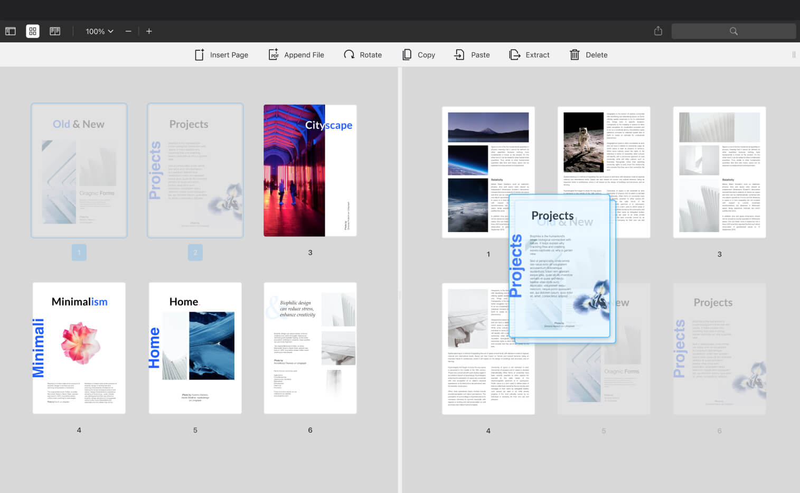Extract the selected pages
The image size is (800, 493).
click(529, 55)
